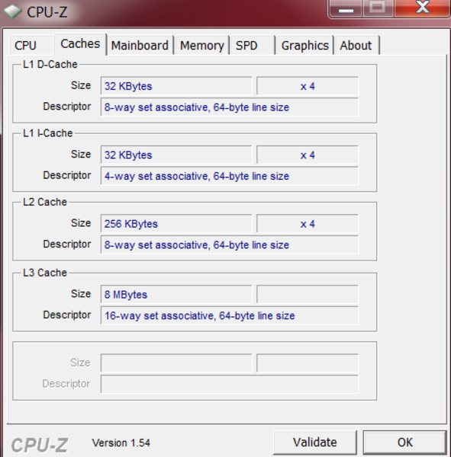The height and width of the screenshot is (457, 451).
Task: Open the Graphics tab
Action: click(x=305, y=46)
